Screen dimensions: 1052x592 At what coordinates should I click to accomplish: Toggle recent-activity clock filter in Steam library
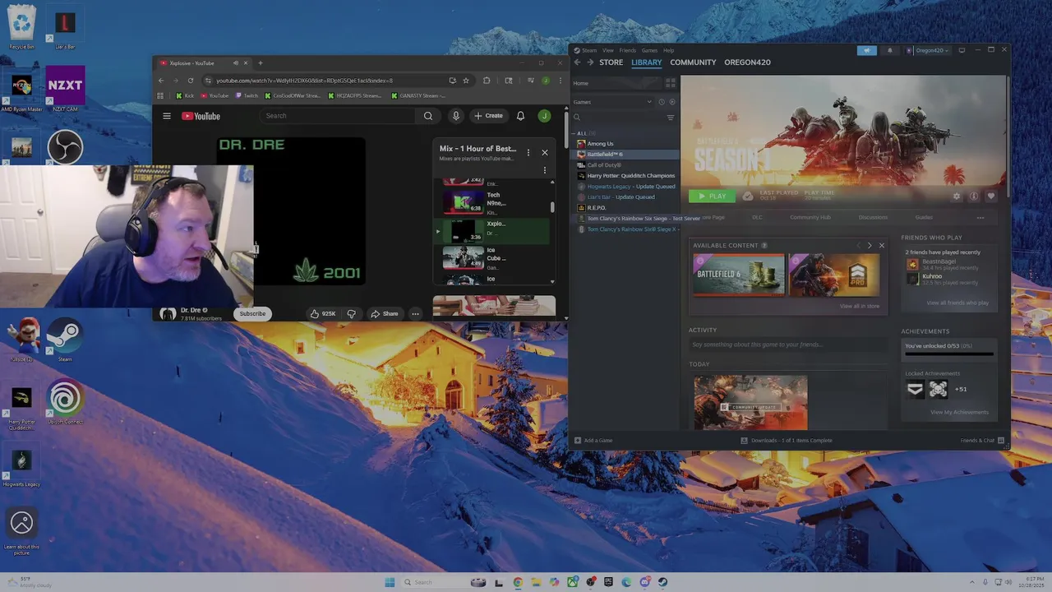(661, 102)
